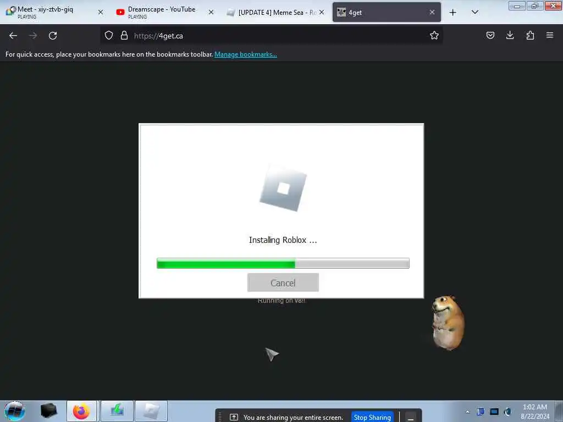Viewport: 563px width, 422px height.
Task: Click the Roblox logo in the installer
Action: tap(283, 188)
